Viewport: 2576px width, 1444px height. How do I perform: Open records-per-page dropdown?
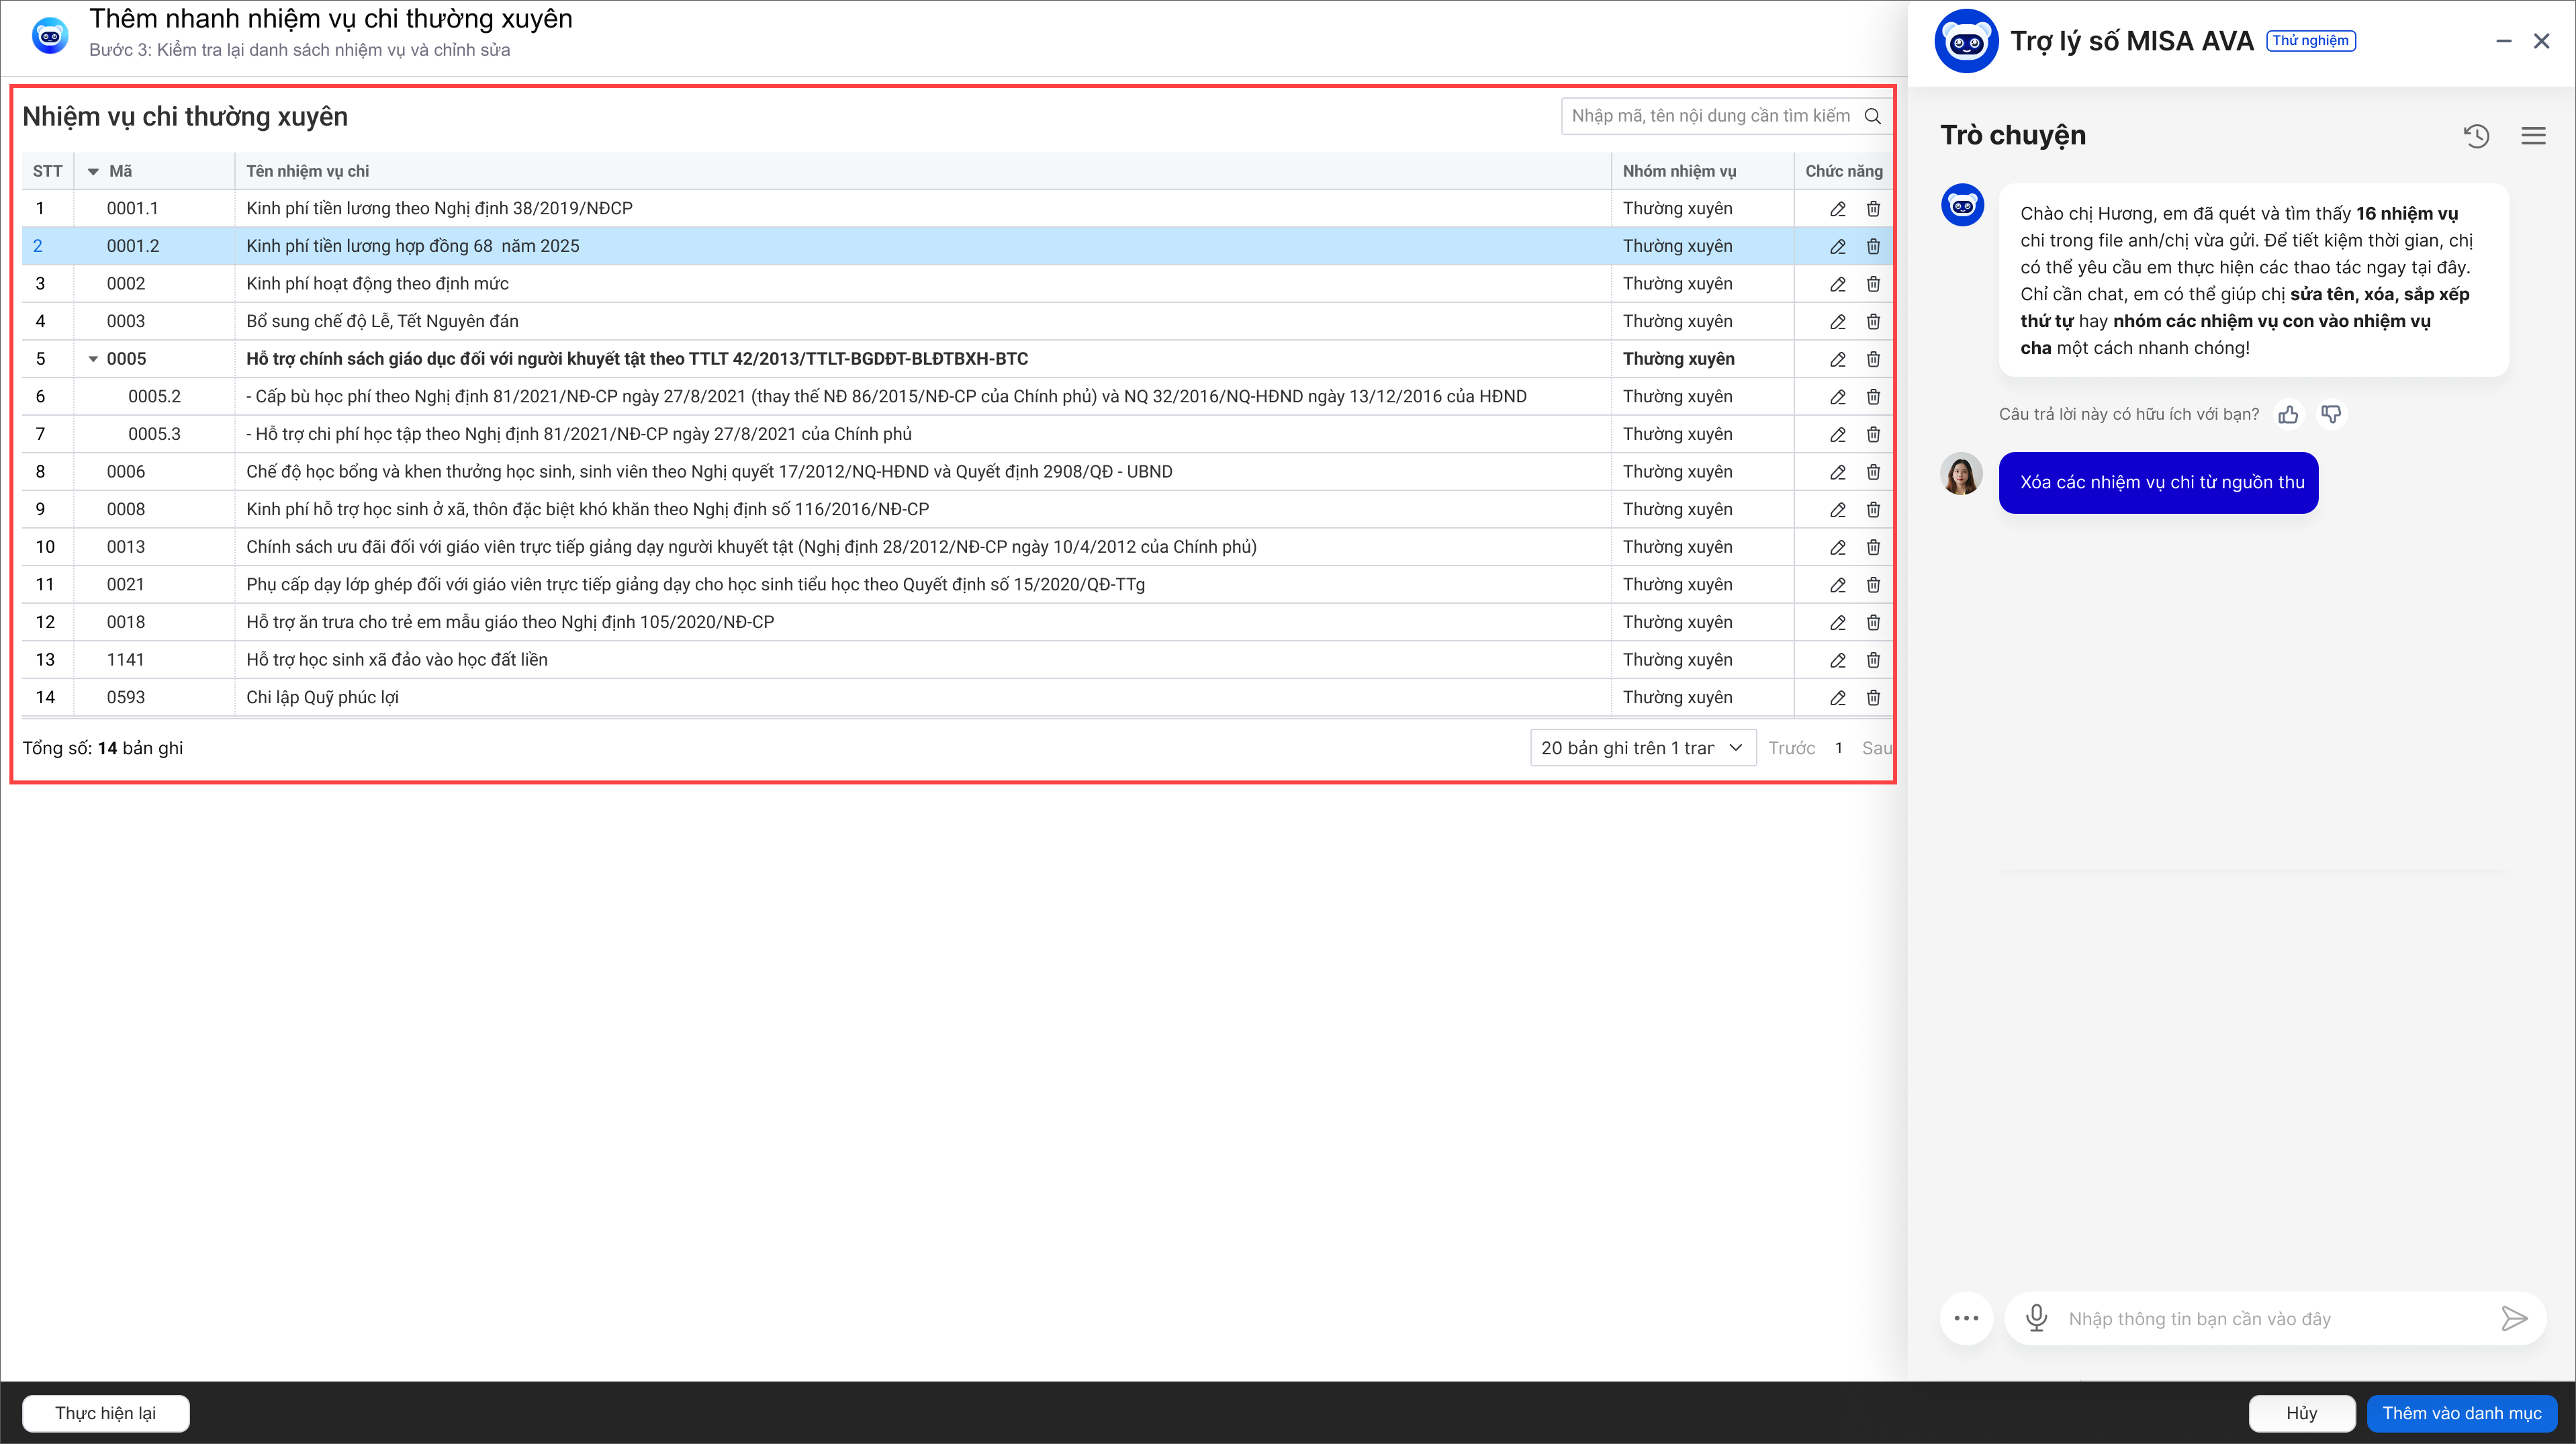(1642, 748)
